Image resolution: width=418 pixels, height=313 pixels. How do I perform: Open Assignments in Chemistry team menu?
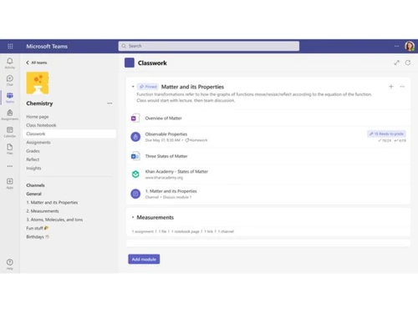click(x=38, y=143)
